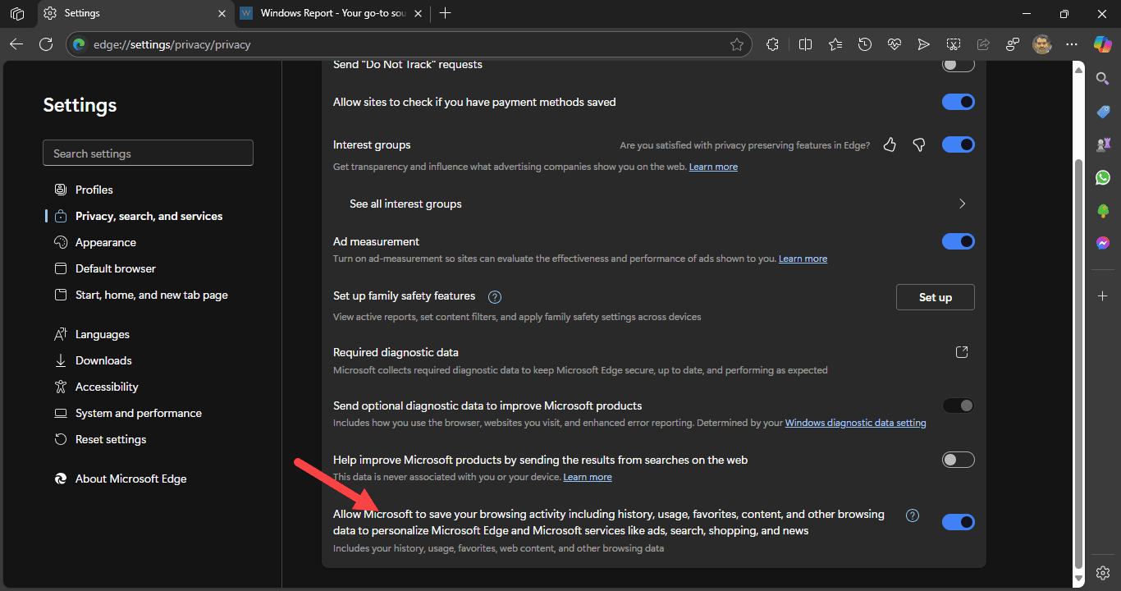This screenshot has width=1121, height=591.
Task: Give thumbs down for Interest groups
Action: coord(919,145)
